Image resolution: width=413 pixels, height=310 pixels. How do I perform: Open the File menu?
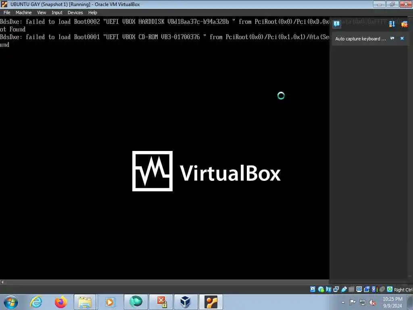(x=7, y=13)
